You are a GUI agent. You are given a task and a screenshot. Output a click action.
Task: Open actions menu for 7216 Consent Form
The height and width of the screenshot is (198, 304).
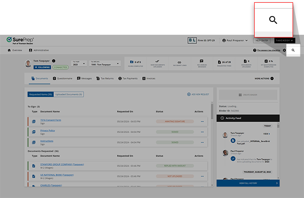click(202, 121)
